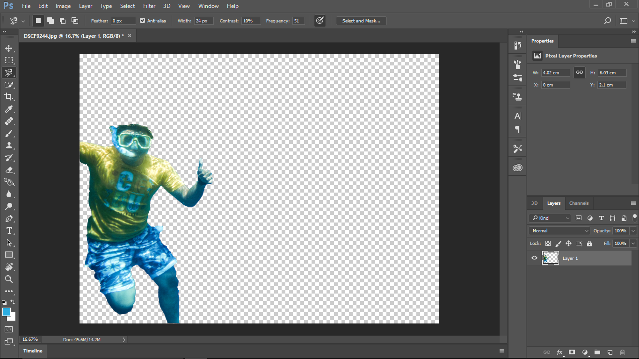Select the Crop tool
The width and height of the screenshot is (639, 359).
9,97
